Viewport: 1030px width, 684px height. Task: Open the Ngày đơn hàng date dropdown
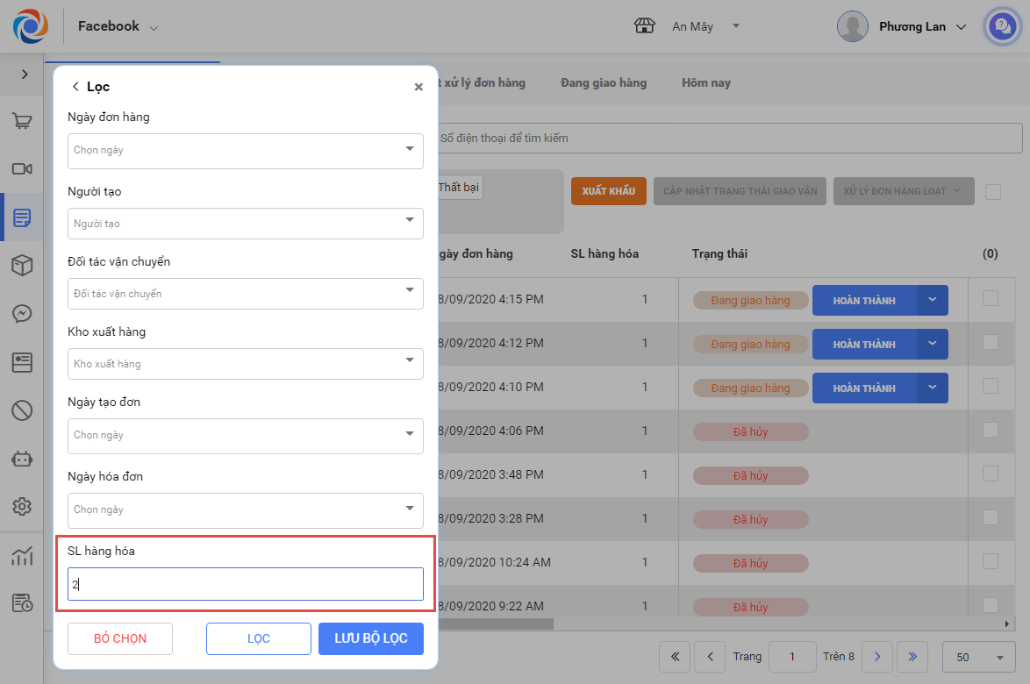(246, 151)
